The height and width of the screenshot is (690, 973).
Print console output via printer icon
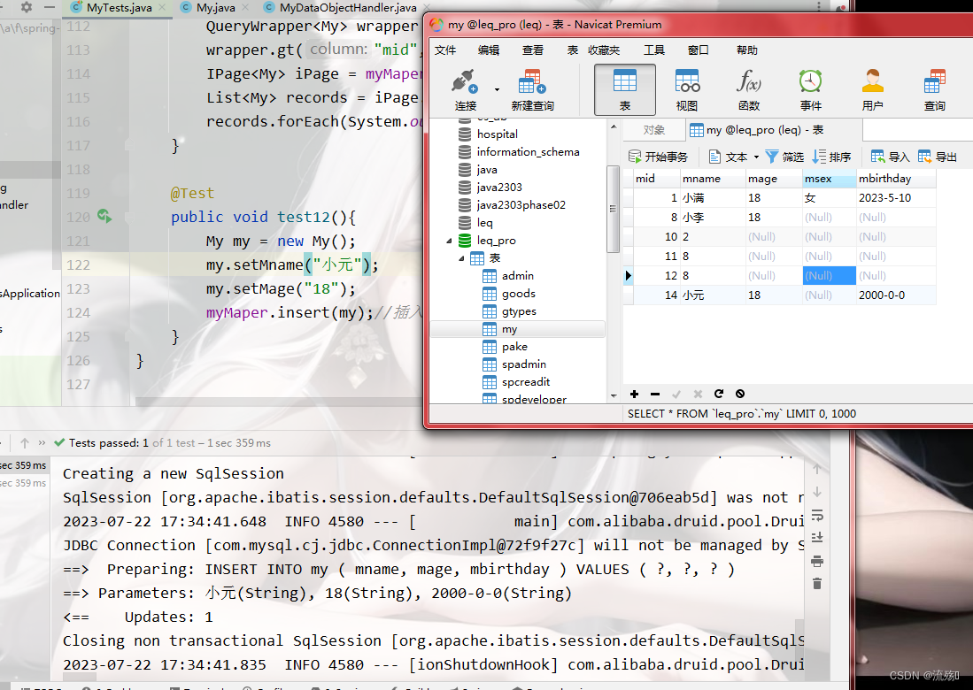coord(815,560)
